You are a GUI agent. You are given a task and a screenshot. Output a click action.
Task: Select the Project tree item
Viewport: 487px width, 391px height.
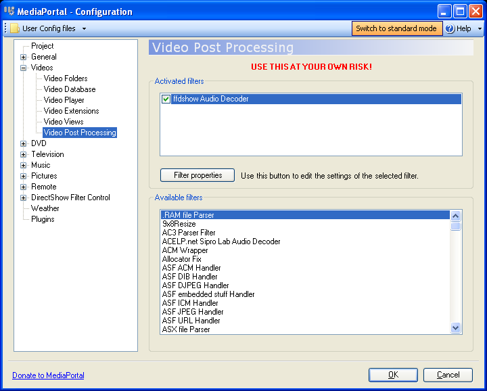coord(42,46)
